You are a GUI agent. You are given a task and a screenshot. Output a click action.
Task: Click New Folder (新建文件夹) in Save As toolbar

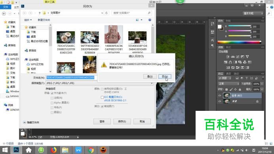pos(44,20)
